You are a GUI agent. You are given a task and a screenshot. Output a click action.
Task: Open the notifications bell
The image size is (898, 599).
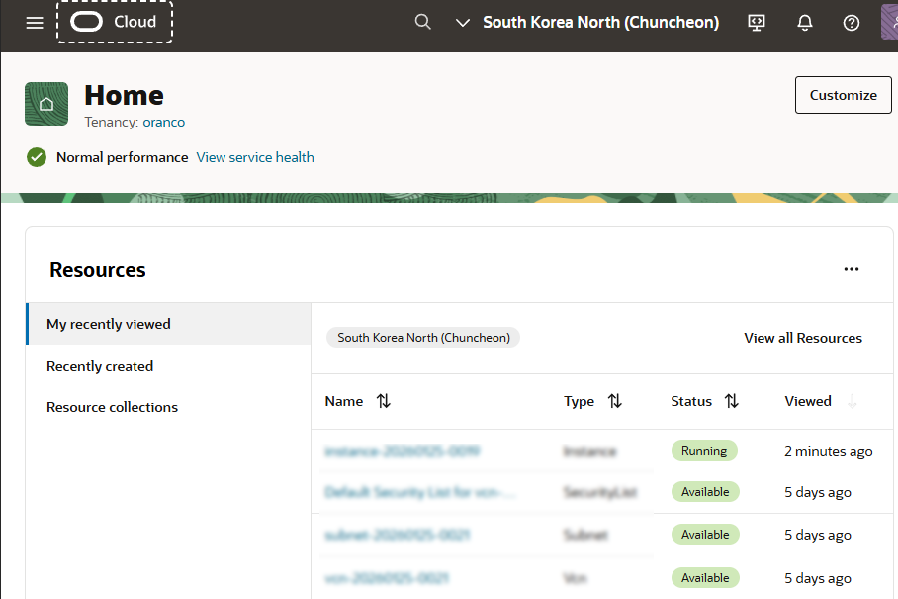click(805, 23)
